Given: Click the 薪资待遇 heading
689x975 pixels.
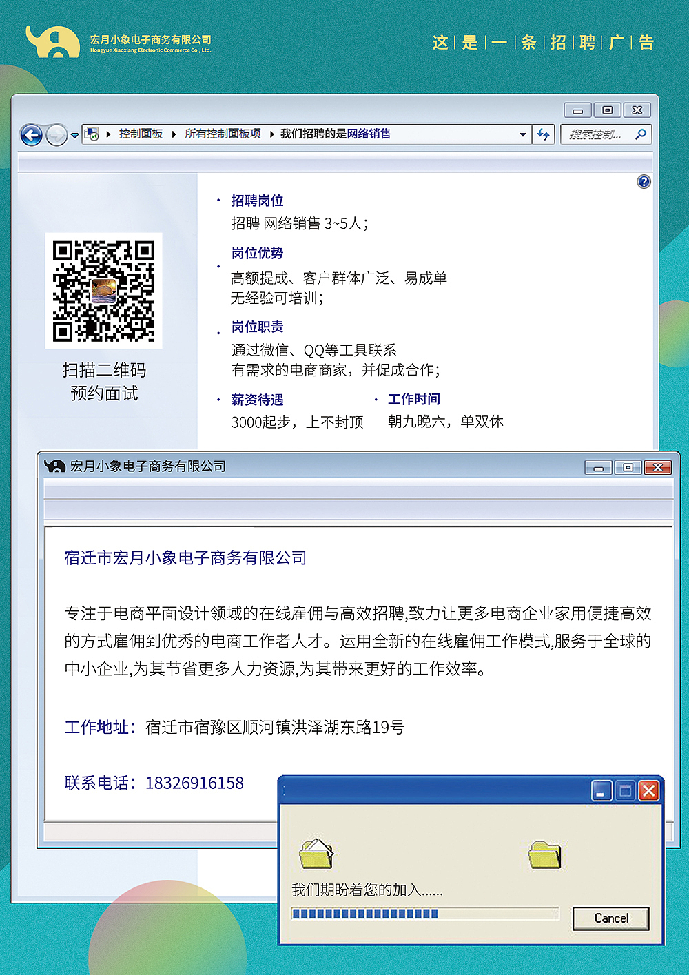Looking at the screenshot, I should coord(257,400).
